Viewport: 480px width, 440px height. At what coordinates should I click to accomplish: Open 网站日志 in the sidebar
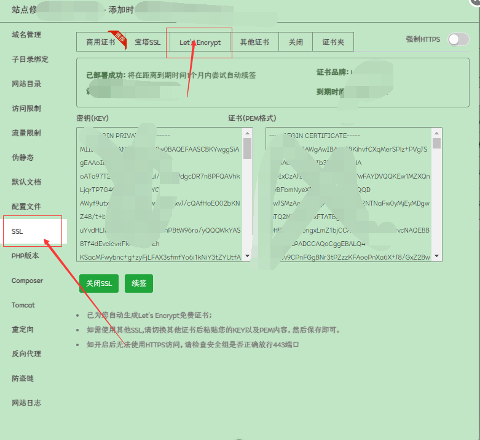pos(26,403)
